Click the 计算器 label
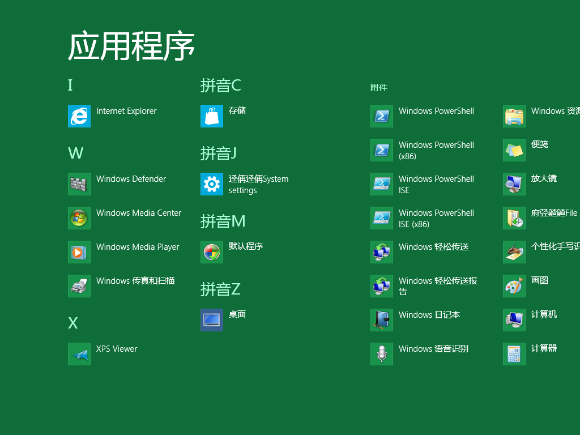Viewport: 580px width, 435px height. click(544, 348)
